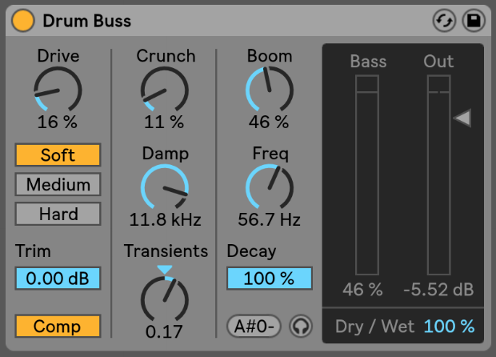Click the 56.7 Hz Freq value

269,219
